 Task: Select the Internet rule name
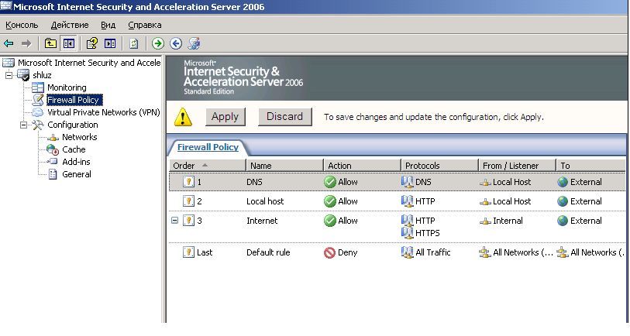point(262,221)
